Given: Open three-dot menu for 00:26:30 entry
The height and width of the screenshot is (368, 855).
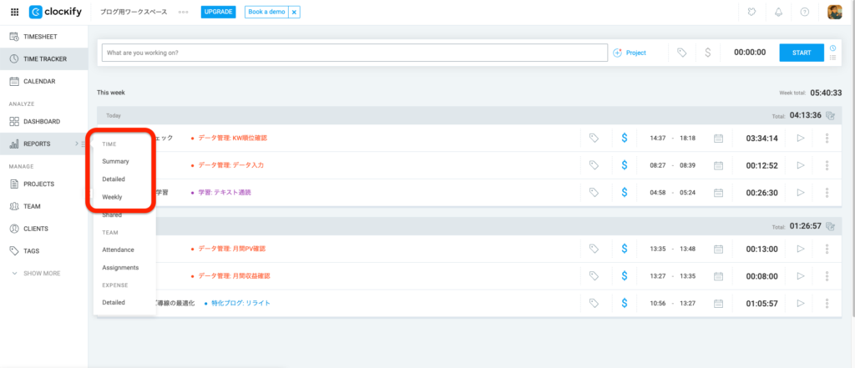Looking at the screenshot, I should point(827,192).
